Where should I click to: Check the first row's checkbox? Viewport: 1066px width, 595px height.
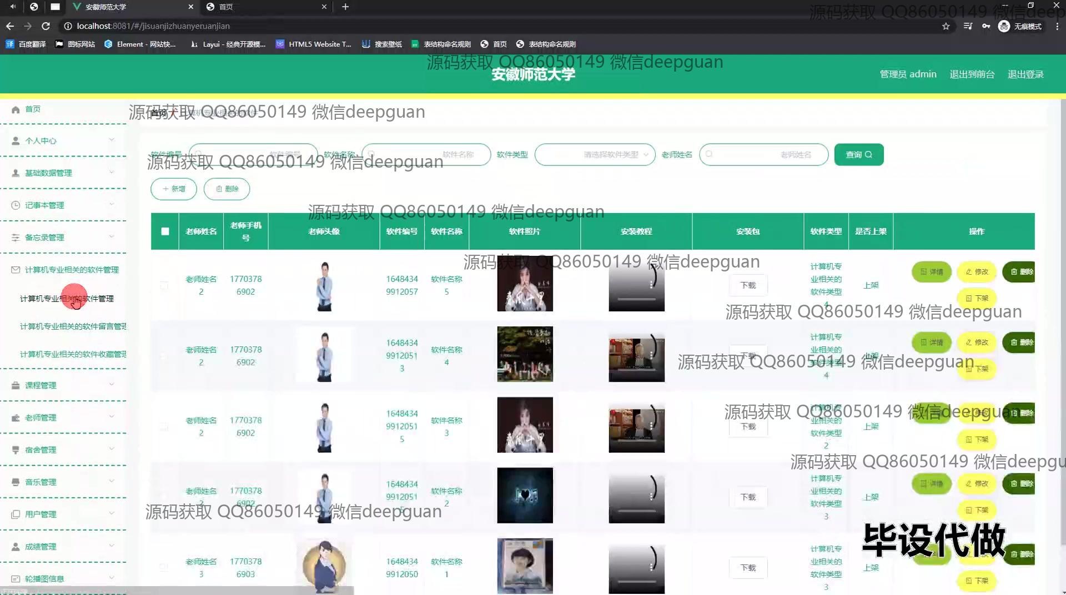pos(164,285)
